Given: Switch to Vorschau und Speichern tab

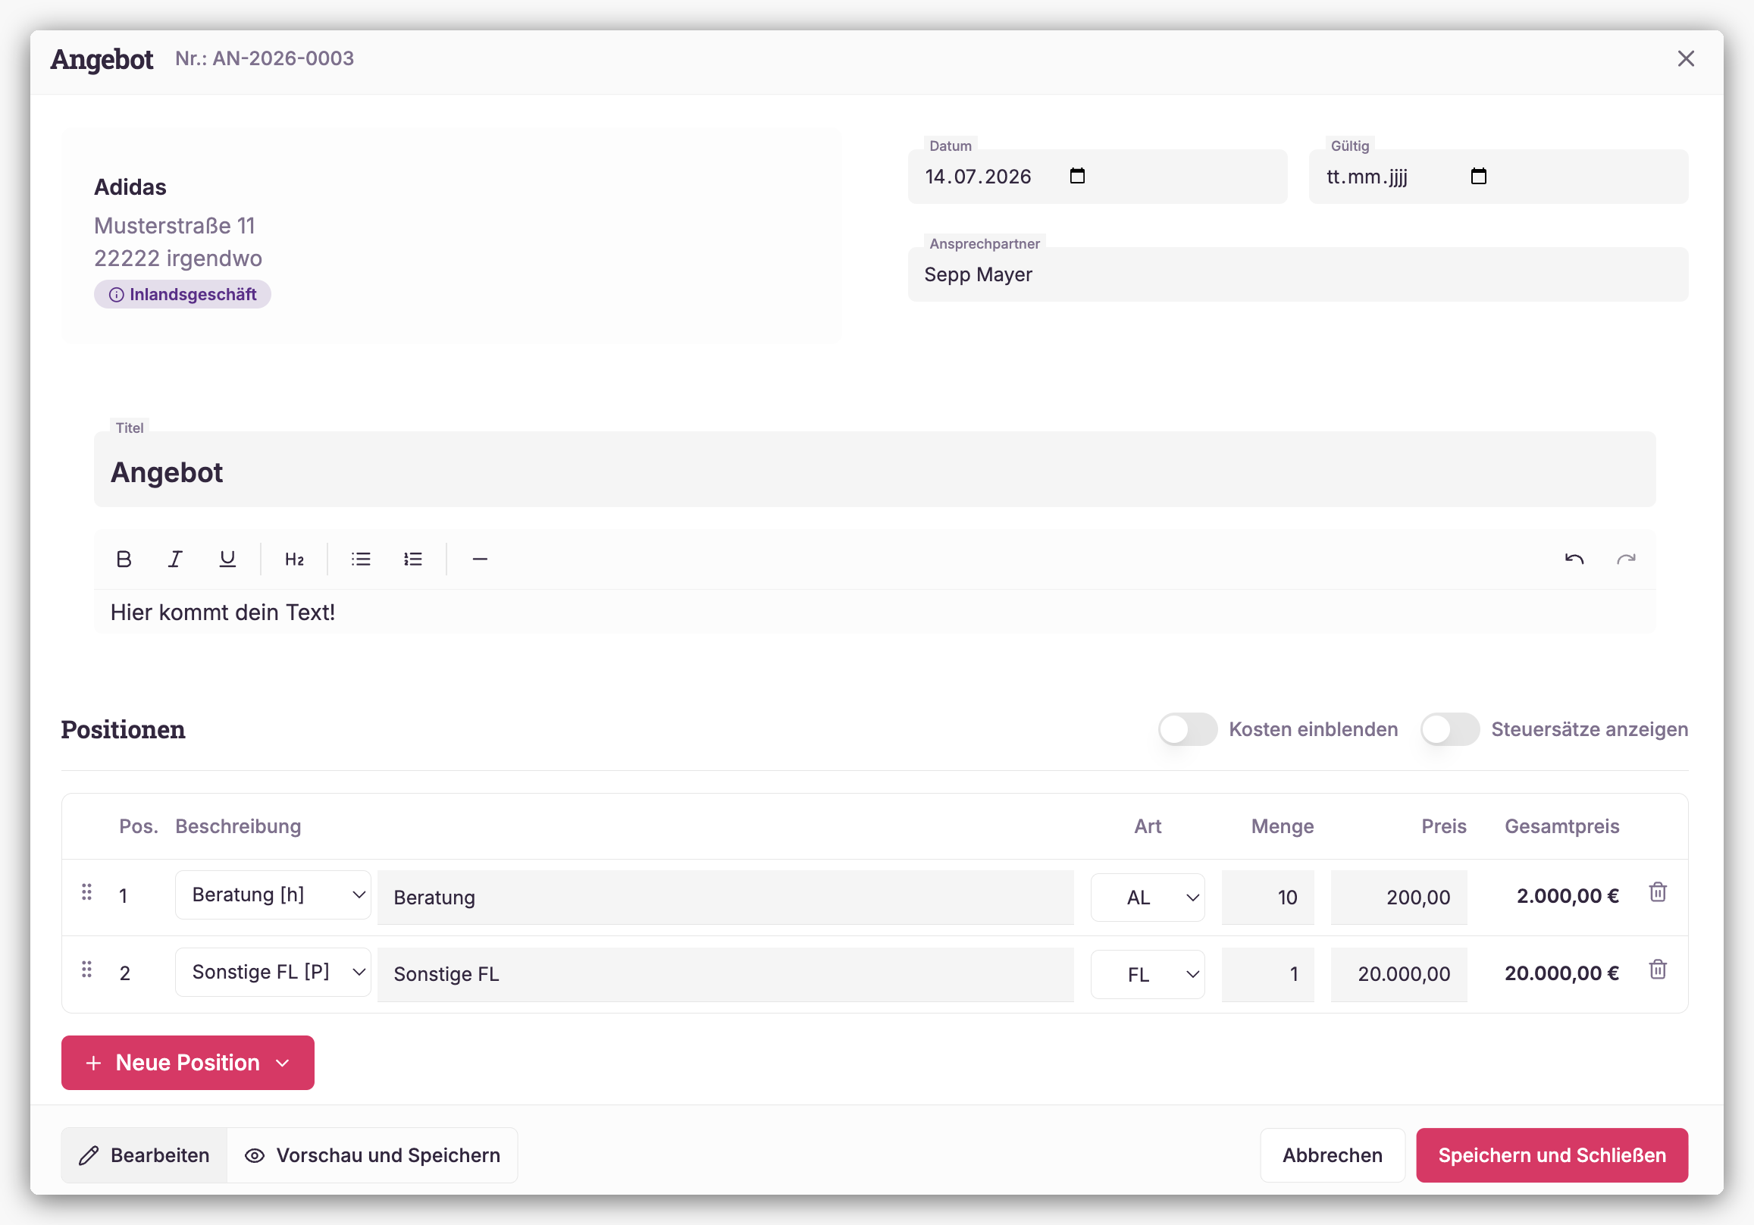Looking at the screenshot, I should coord(372,1155).
